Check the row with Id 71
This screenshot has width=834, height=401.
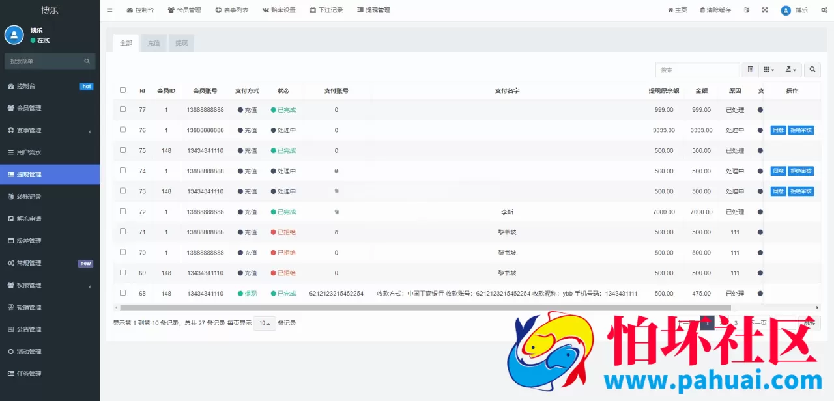122,232
